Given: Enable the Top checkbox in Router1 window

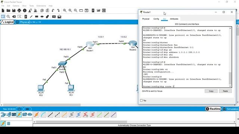Looking at the screenshot, I should coord(141,100).
